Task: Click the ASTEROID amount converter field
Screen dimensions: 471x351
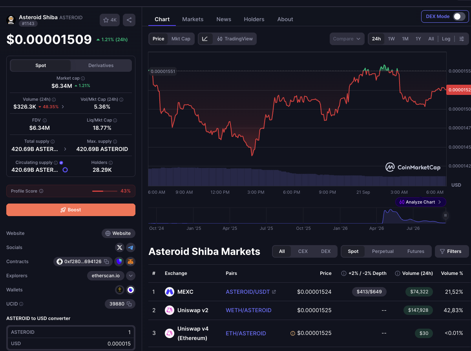Action: pos(71,332)
